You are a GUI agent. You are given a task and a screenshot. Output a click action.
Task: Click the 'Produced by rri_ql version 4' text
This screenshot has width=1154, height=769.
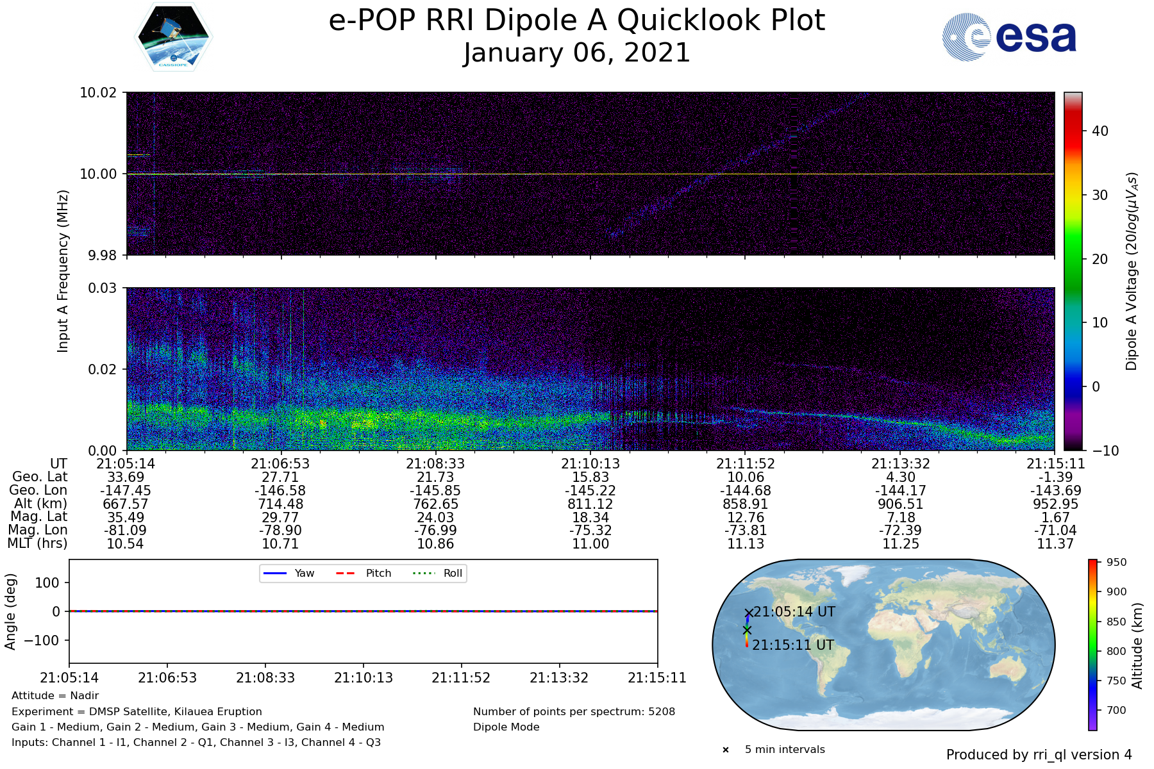[1039, 755]
